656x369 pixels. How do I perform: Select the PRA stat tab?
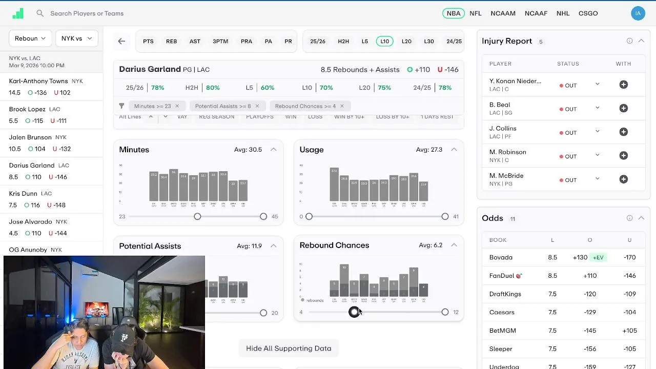coord(247,42)
